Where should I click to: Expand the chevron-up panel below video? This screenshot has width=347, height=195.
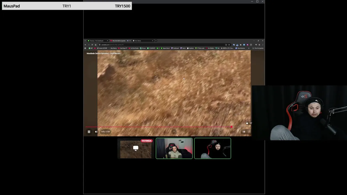pyautogui.click(x=174, y=132)
